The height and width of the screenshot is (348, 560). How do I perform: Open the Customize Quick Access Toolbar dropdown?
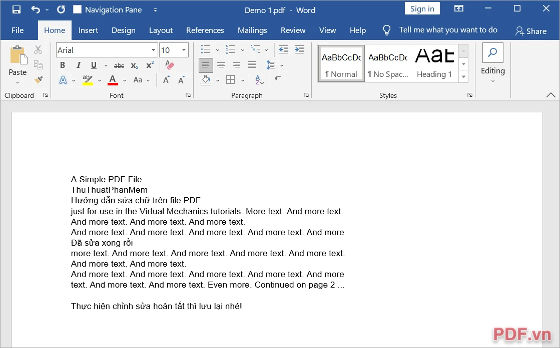coord(155,10)
